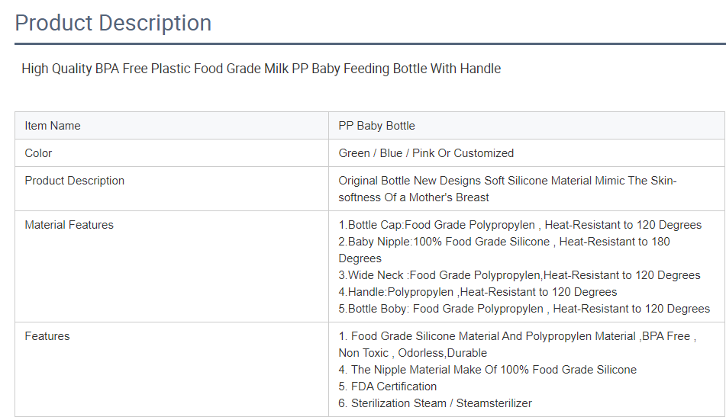Click the Features row label
Viewport: 726px width, 417px height.
(47, 336)
